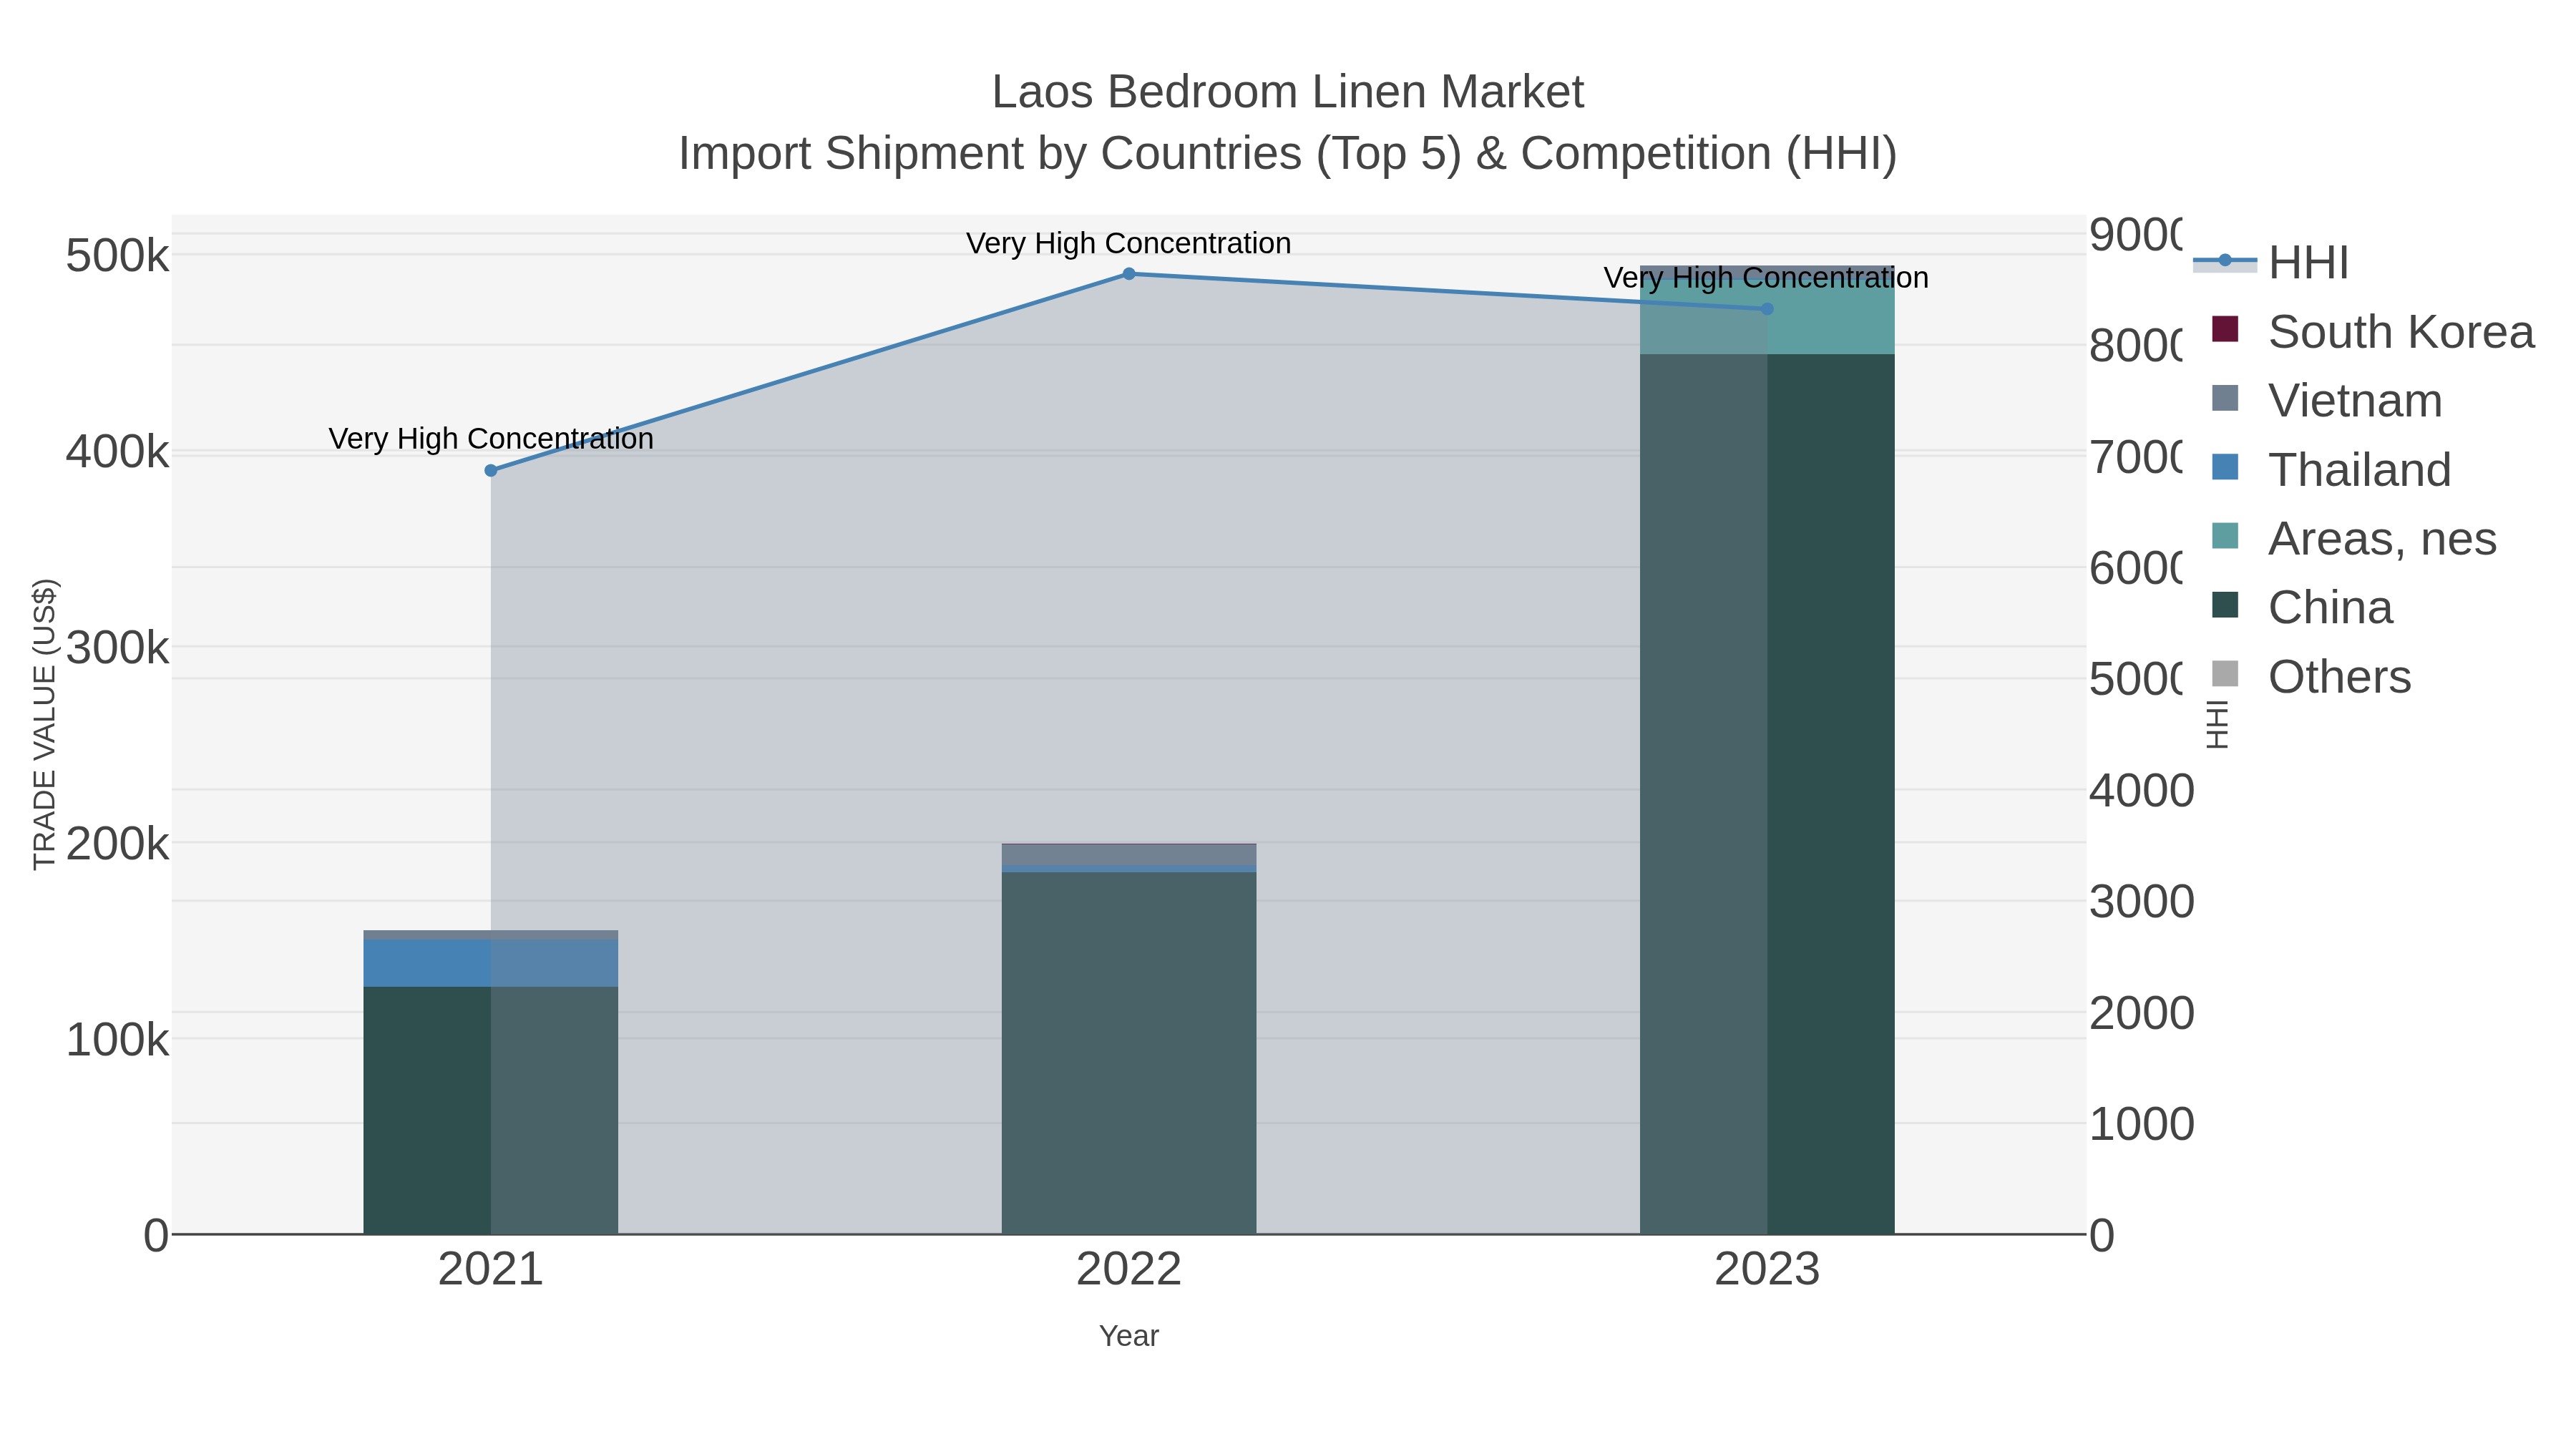The height and width of the screenshot is (1449, 2576).
Task: Click Thailand blue color swatch
Action: (2225, 467)
